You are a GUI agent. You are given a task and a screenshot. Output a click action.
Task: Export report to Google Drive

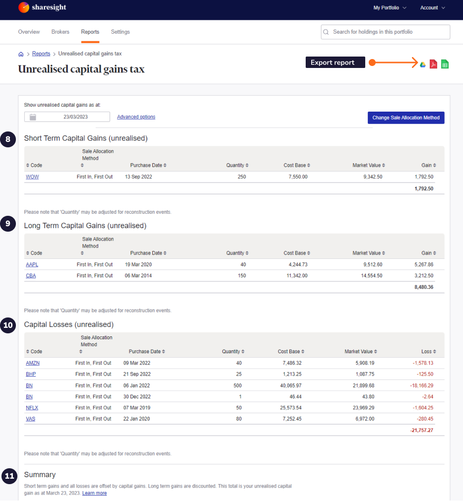pos(423,64)
